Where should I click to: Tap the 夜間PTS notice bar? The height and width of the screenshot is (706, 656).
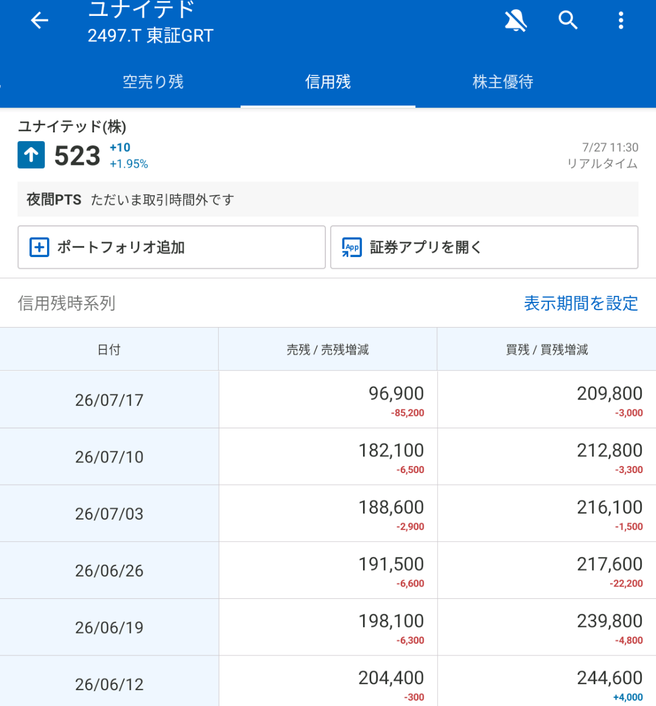[328, 199]
